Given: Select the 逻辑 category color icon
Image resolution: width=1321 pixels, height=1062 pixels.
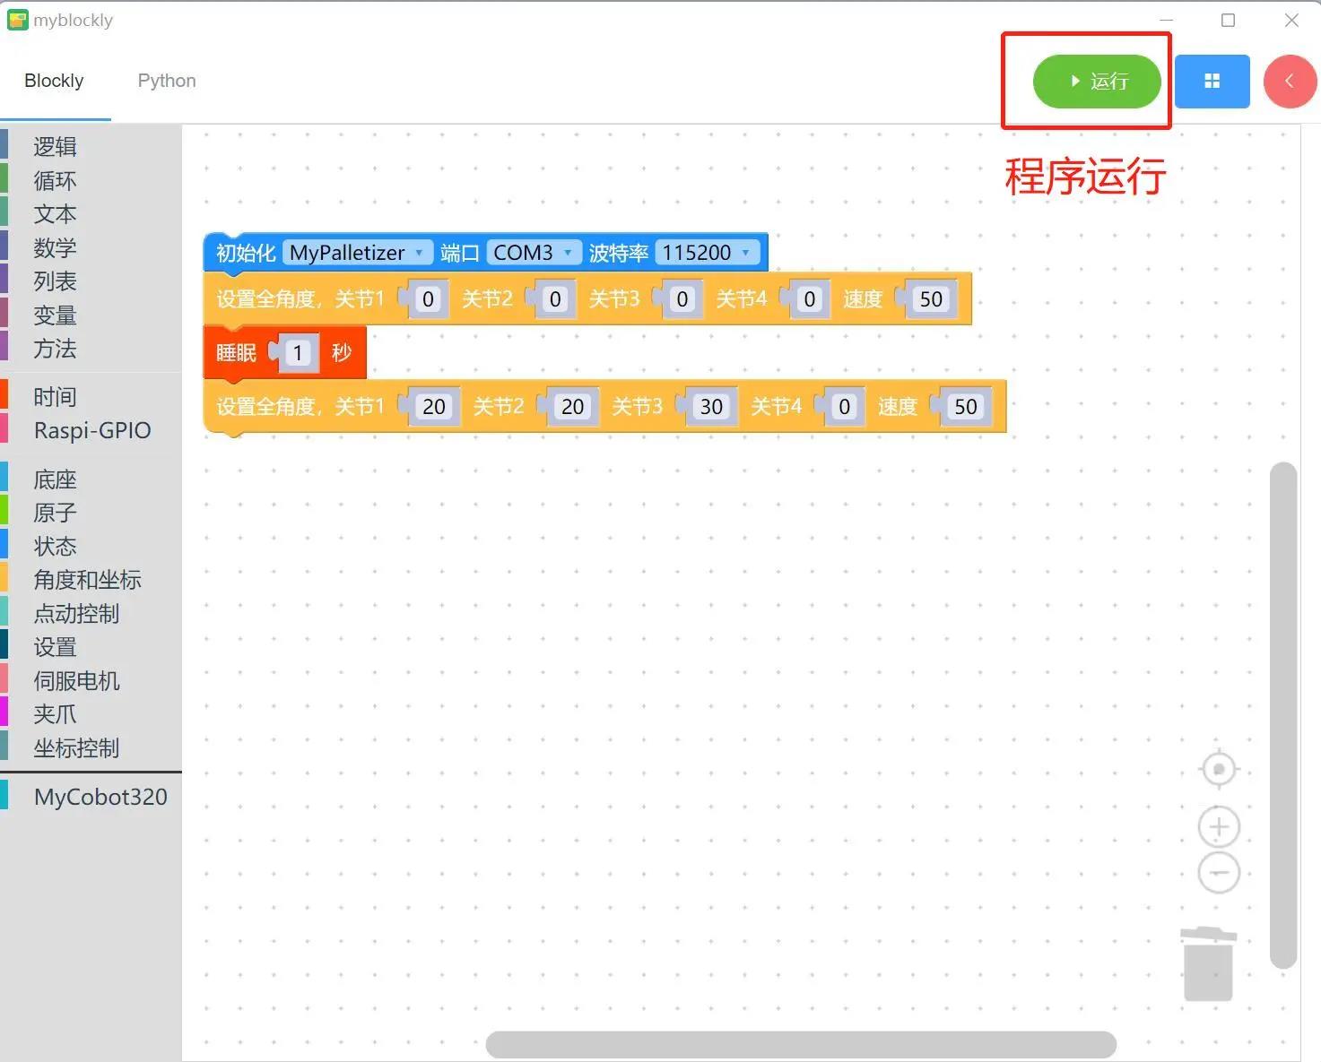Looking at the screenshot, I should point(6,146).
